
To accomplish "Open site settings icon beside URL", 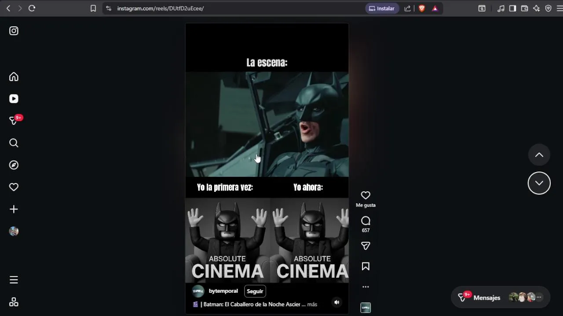I will point(109,8).
